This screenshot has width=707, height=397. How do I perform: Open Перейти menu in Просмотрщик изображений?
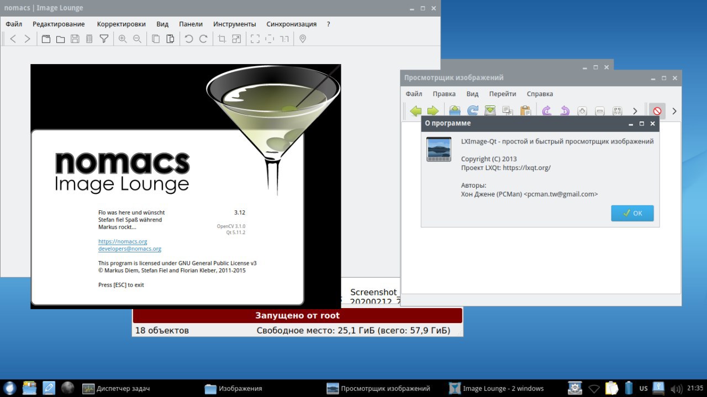point(503,94)
